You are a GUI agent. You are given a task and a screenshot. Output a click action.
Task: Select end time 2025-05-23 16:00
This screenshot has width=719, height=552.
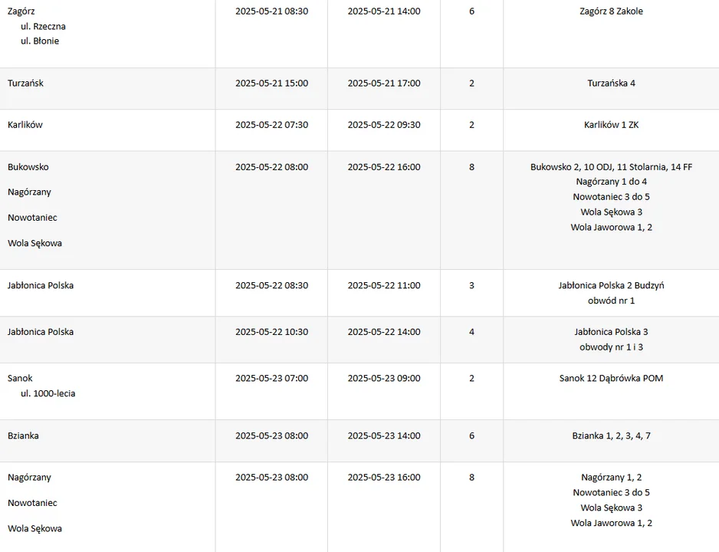pos(384,478)
